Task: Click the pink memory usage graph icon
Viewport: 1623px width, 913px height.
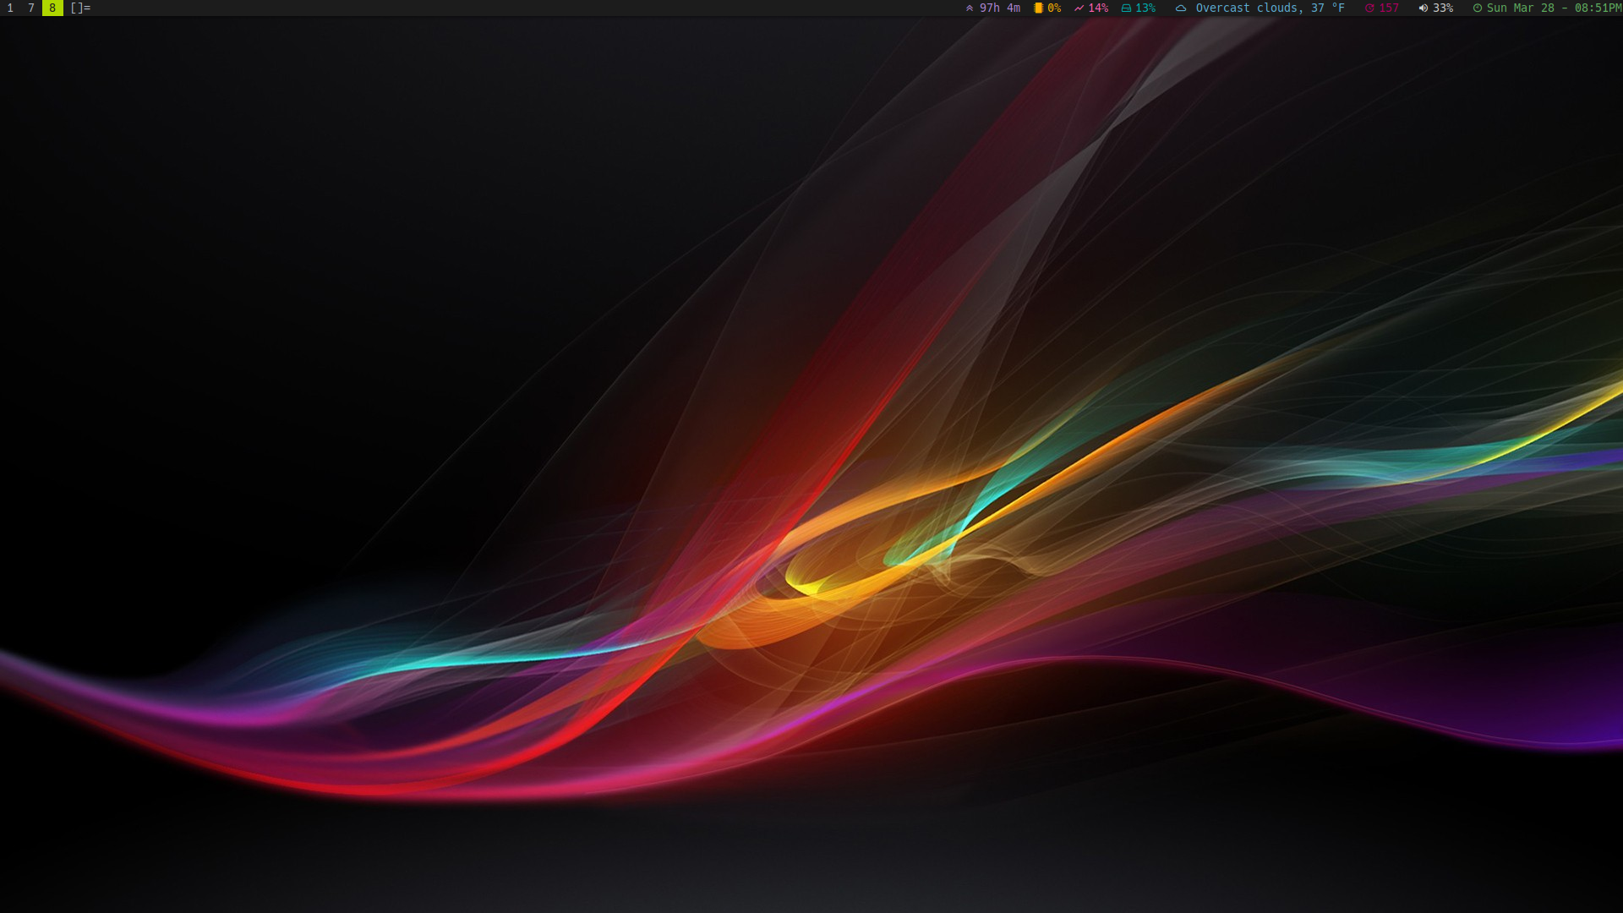Action: 1079,8
